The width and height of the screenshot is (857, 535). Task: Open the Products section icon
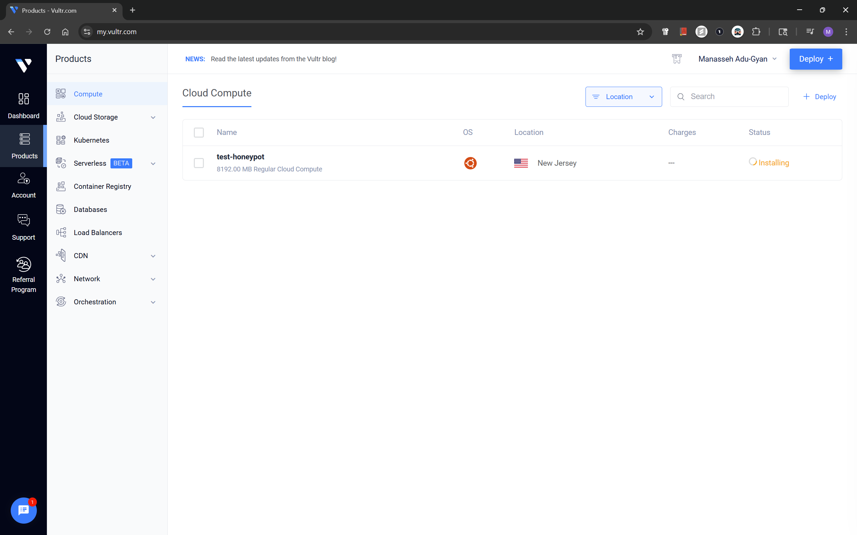[x=24, y=139]
